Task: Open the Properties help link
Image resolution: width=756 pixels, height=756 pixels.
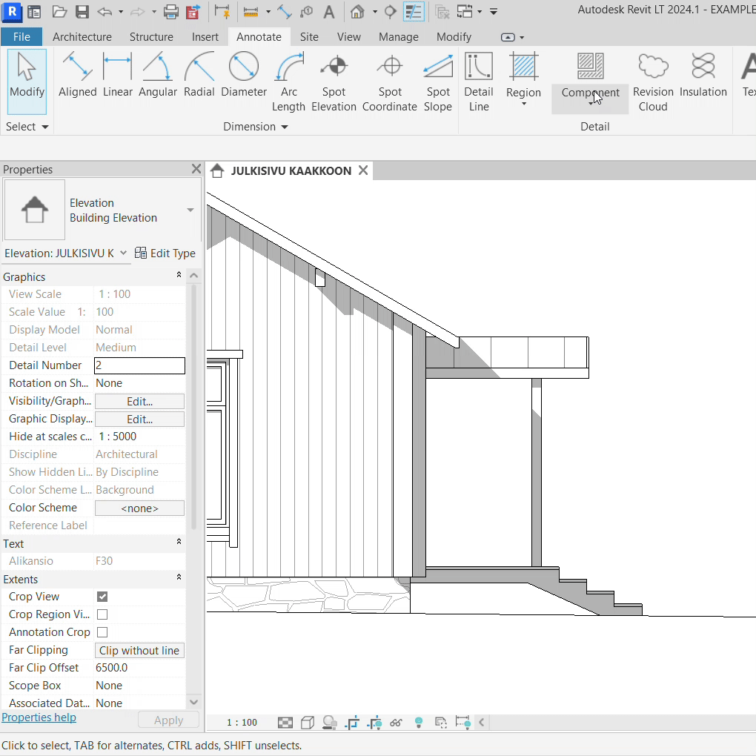Action: (39, 717)
